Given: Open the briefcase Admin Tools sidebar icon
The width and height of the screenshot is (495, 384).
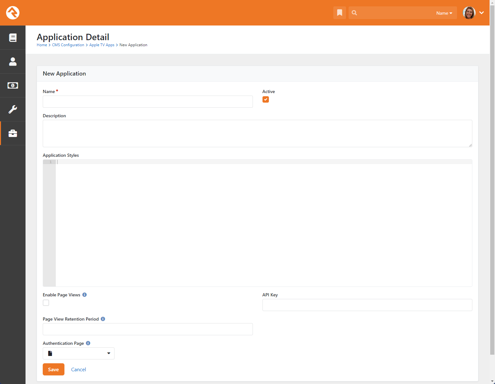Looking at the screenshot, I should [x=13, y=133].
